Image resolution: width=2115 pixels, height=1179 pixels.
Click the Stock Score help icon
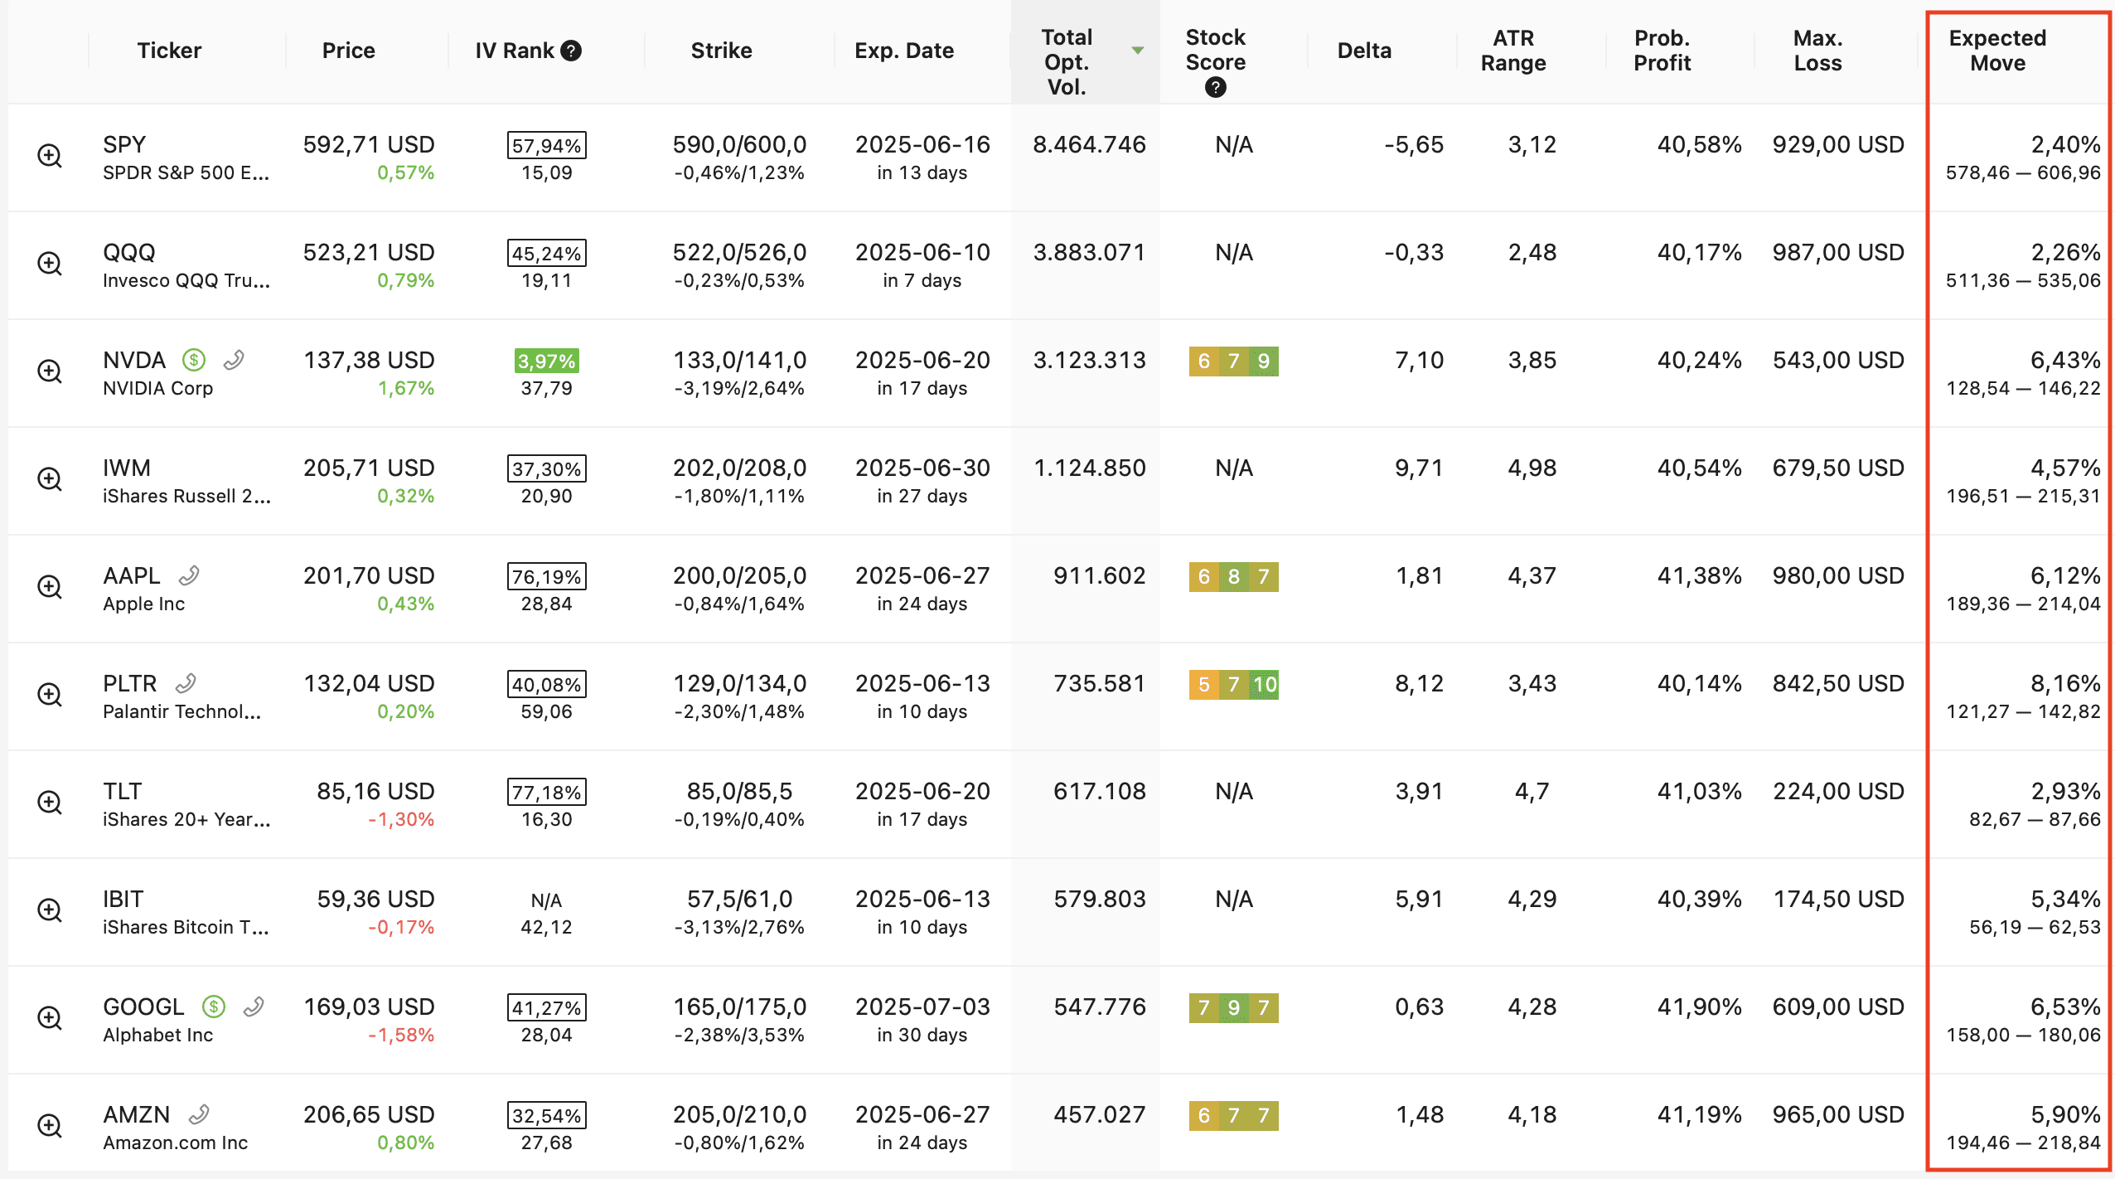coord(1215,88)
